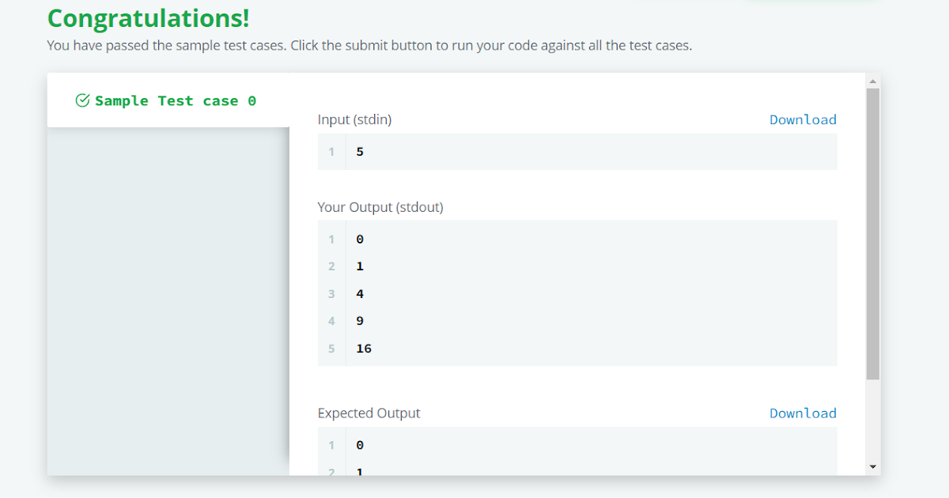Screen dimensions: 949x498
Task: Click first line value of Expected Output
Action: (x=360, y=445)
